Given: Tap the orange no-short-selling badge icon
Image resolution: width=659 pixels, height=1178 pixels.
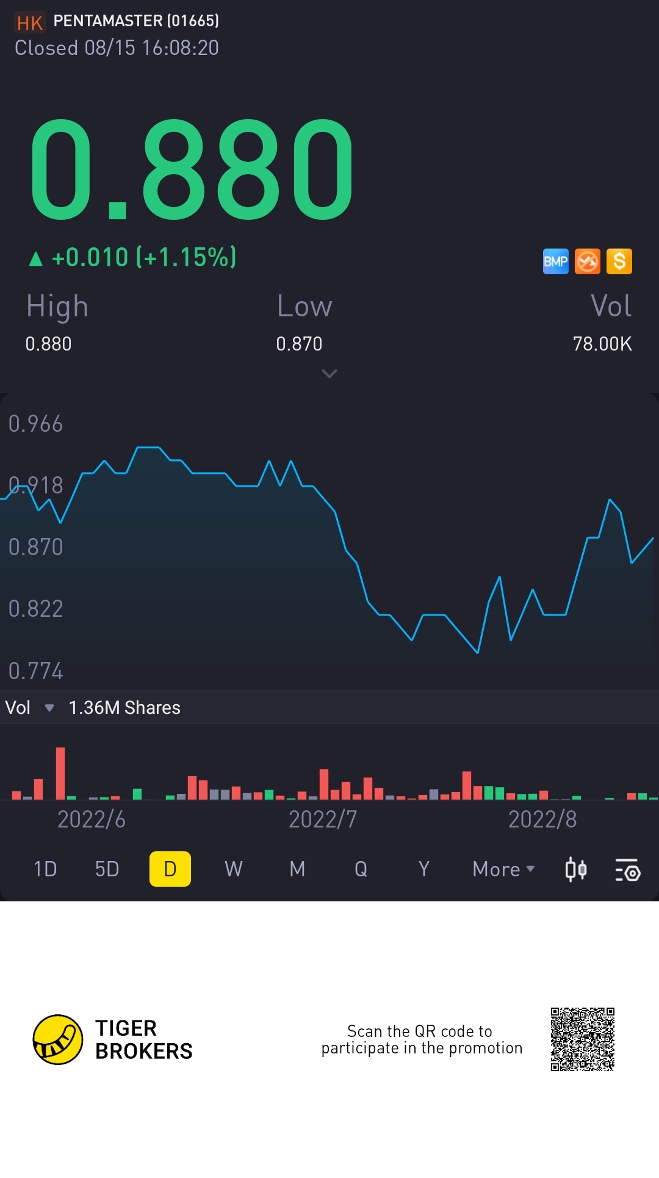Looking at the screenshot, I should point(588,261).
